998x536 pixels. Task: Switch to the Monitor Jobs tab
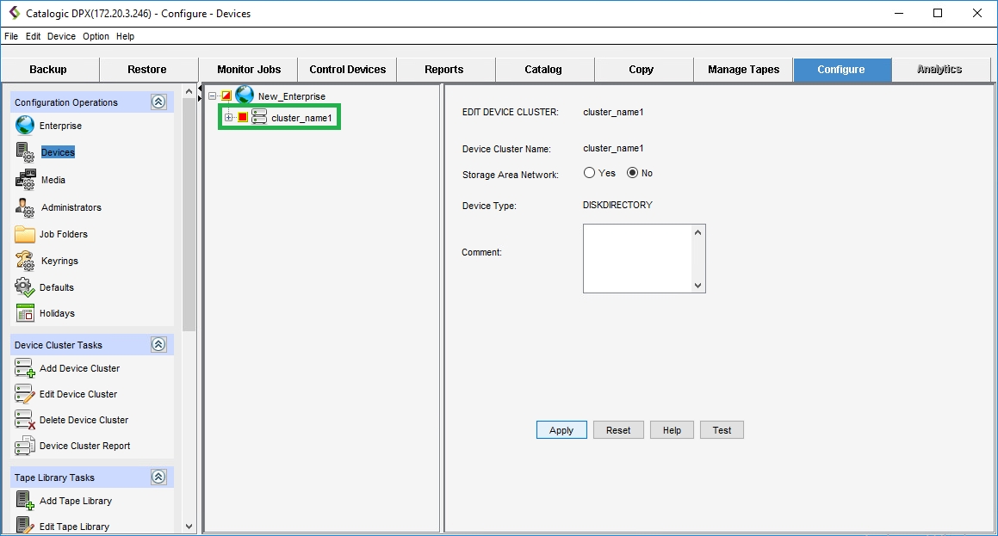point(248,70)
